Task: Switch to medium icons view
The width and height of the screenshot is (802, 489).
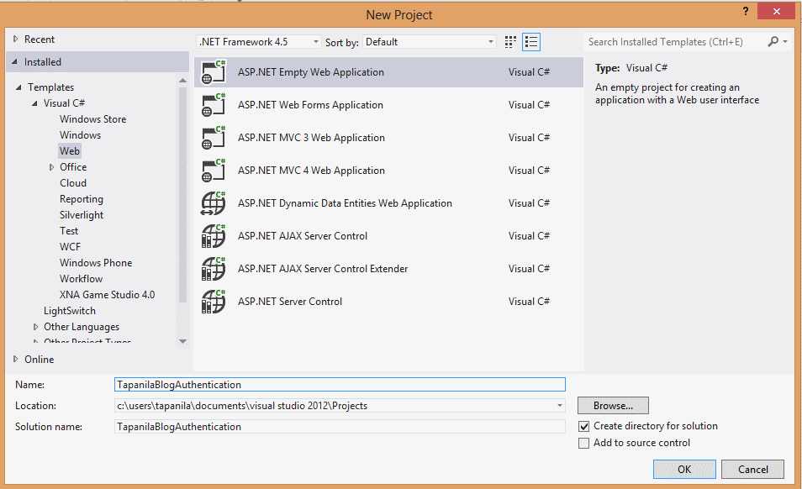Action: [510, 42]
